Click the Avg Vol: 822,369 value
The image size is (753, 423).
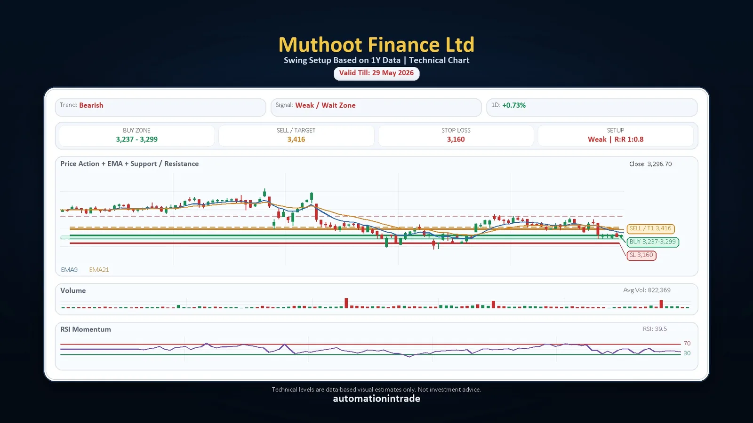pos(647,290)
